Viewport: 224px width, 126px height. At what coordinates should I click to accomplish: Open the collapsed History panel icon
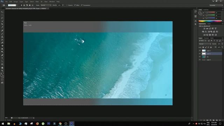click(x=195, y=12)
